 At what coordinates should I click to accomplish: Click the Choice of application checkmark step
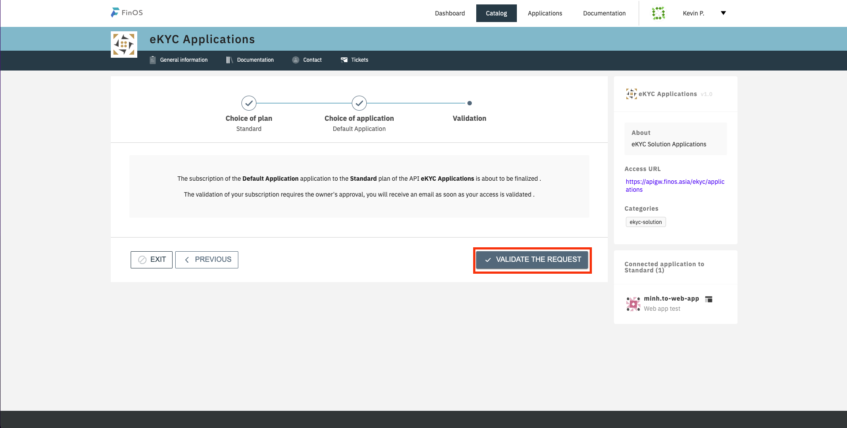[x=359, y=103]
